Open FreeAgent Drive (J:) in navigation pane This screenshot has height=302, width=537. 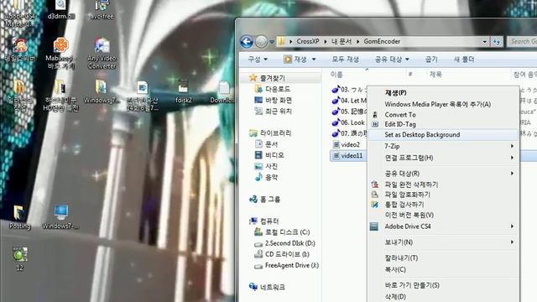coord(287,265)
